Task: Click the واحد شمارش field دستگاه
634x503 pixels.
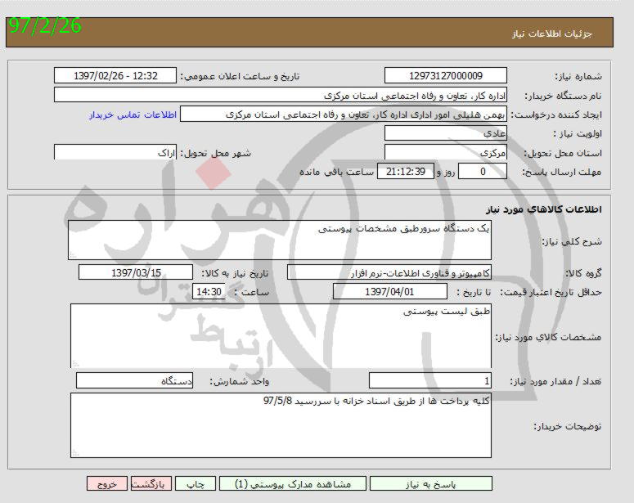Action: coord(135,381)
